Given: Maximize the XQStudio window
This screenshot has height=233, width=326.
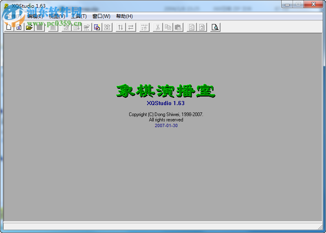Looking at the screenshot, I should point(298,4).
